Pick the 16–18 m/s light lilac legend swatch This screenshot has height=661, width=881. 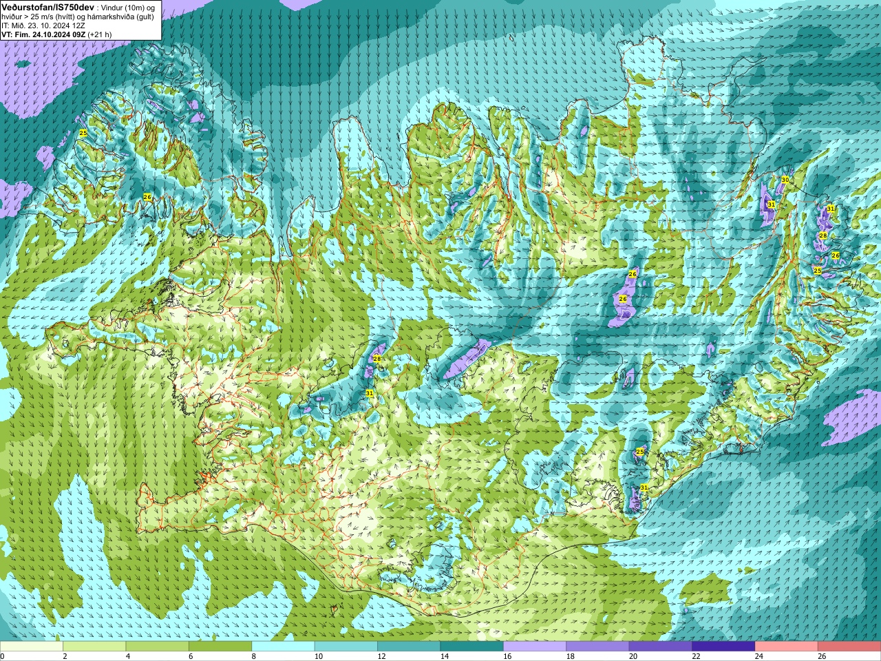pos(535,647)
